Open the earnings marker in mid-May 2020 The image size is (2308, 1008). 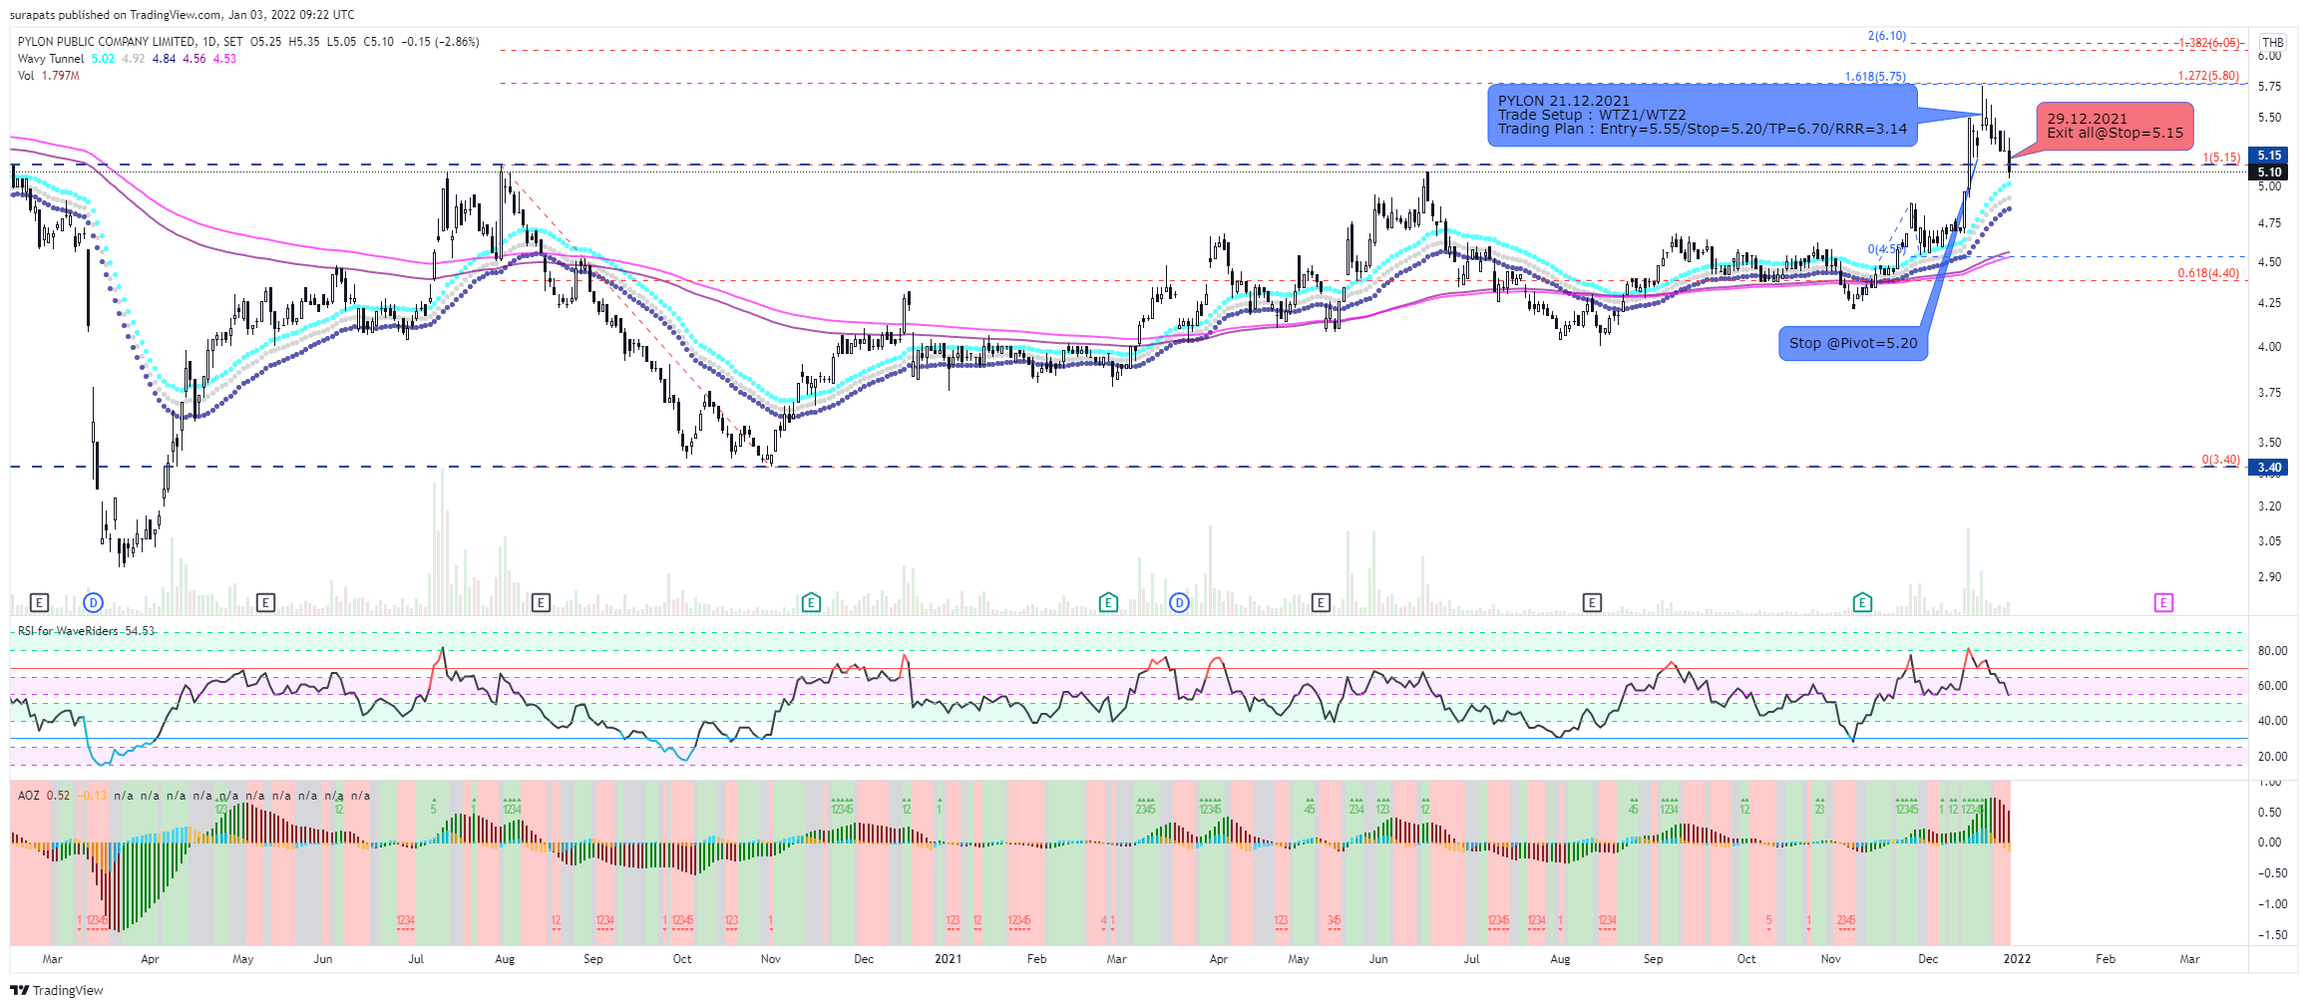click(265, 602)
